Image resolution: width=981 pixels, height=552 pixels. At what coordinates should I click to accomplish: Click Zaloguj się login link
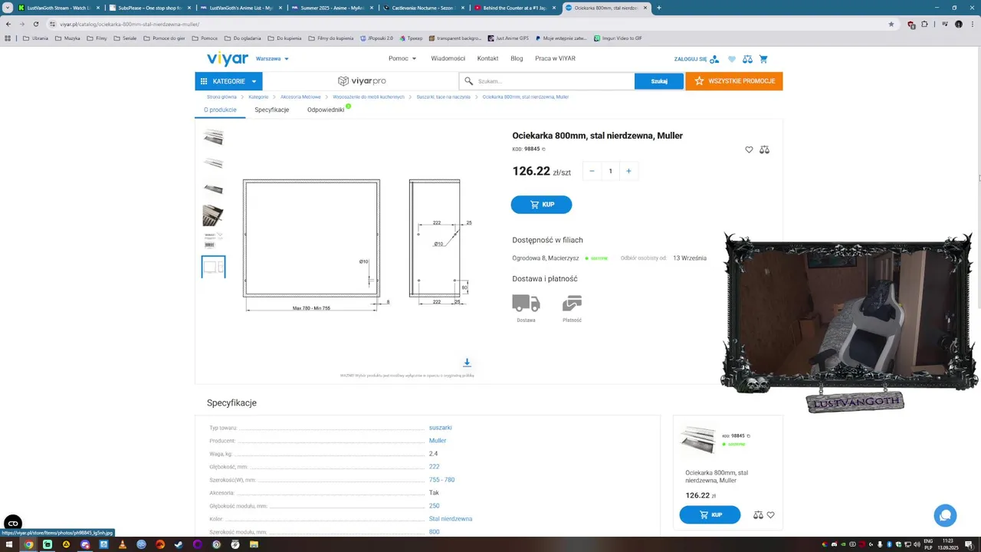pos(696,59)
